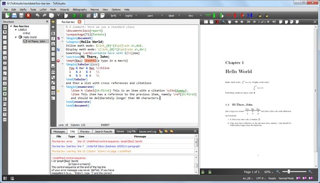Switch to the Preview tab
This screenshot has width=320, height=183.
tap(85, 131)
